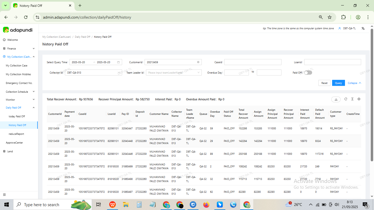The height and width of the screenshot is (210, 374).
Task: Open the Collector Id dropdown
Action: coord(93,72)
